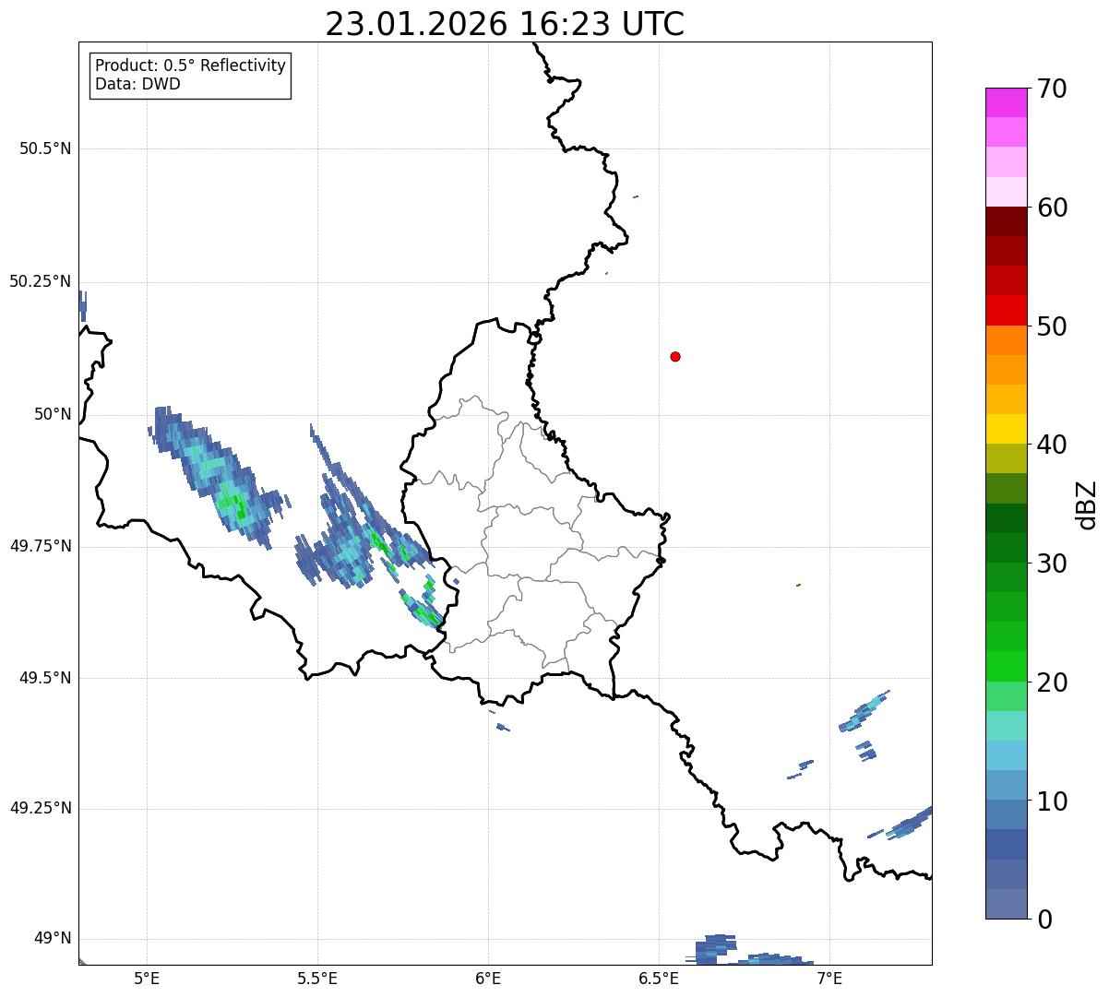
Task: Select the 30 tick on the colorbar
Action: coord(1052,564)
